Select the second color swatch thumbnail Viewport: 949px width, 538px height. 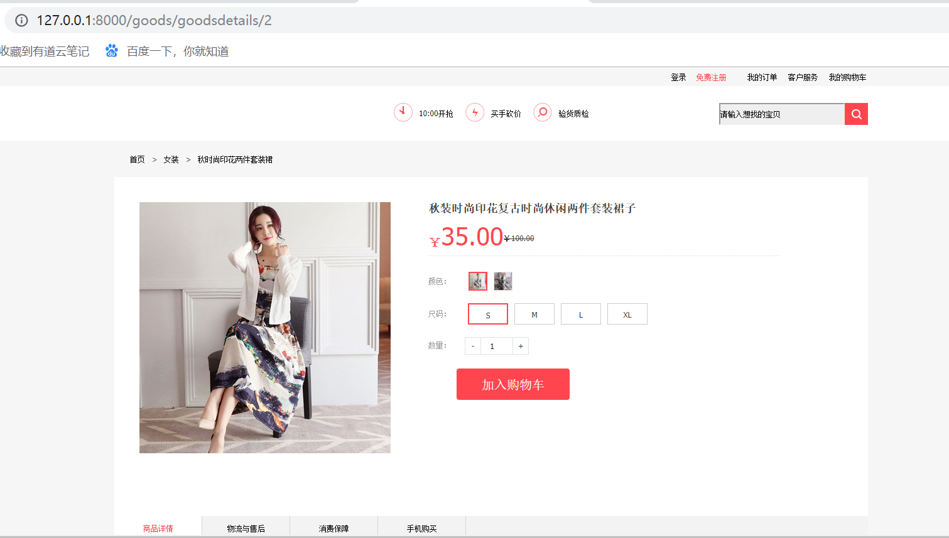(x=503, y=281)
